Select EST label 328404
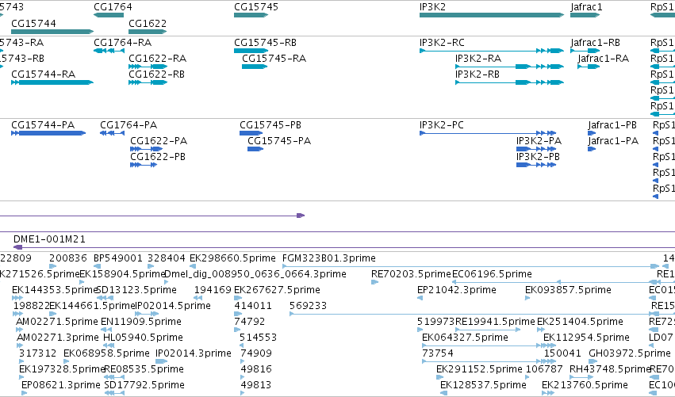Screen dimensions: 675x397 click(166, 258)
